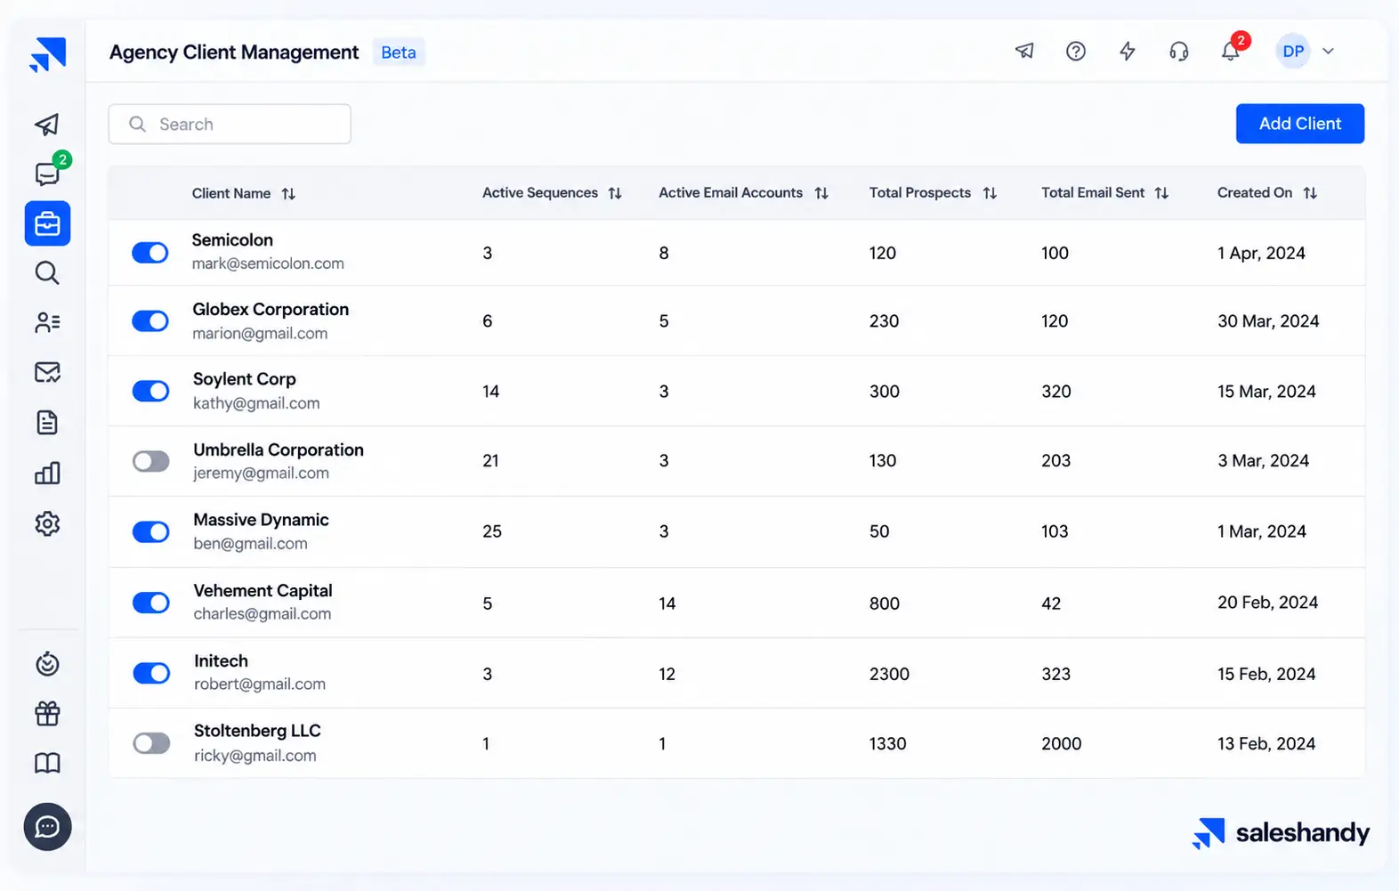
Task: Disable the Semicolon client toggle
Action: coord(150,253)
